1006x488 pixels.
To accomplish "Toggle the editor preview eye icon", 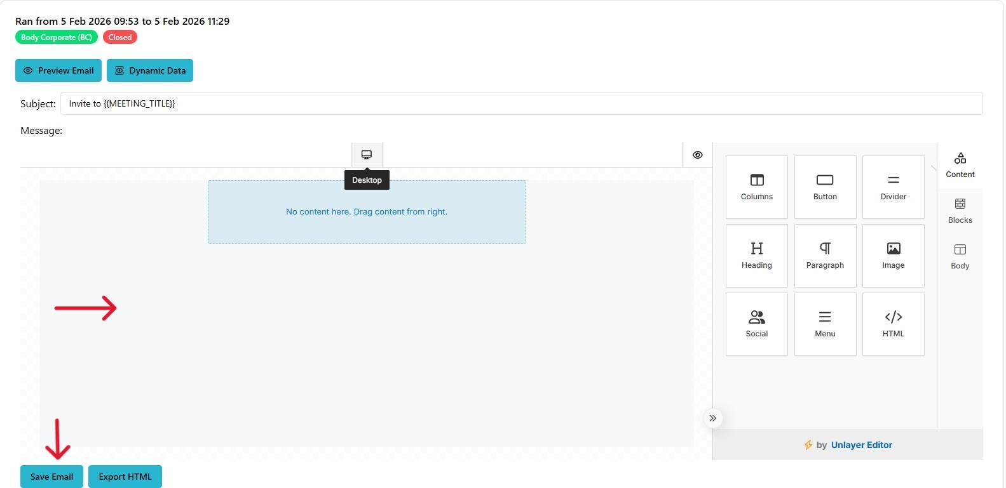I will [x=697, y=155].
